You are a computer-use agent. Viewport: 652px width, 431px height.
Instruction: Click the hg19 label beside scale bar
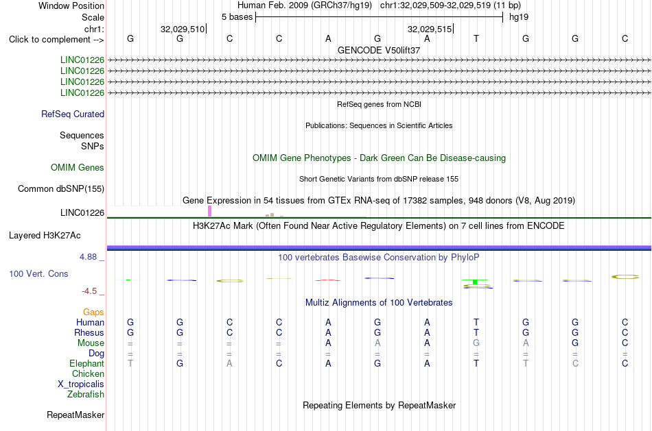(x=519, y=17)
